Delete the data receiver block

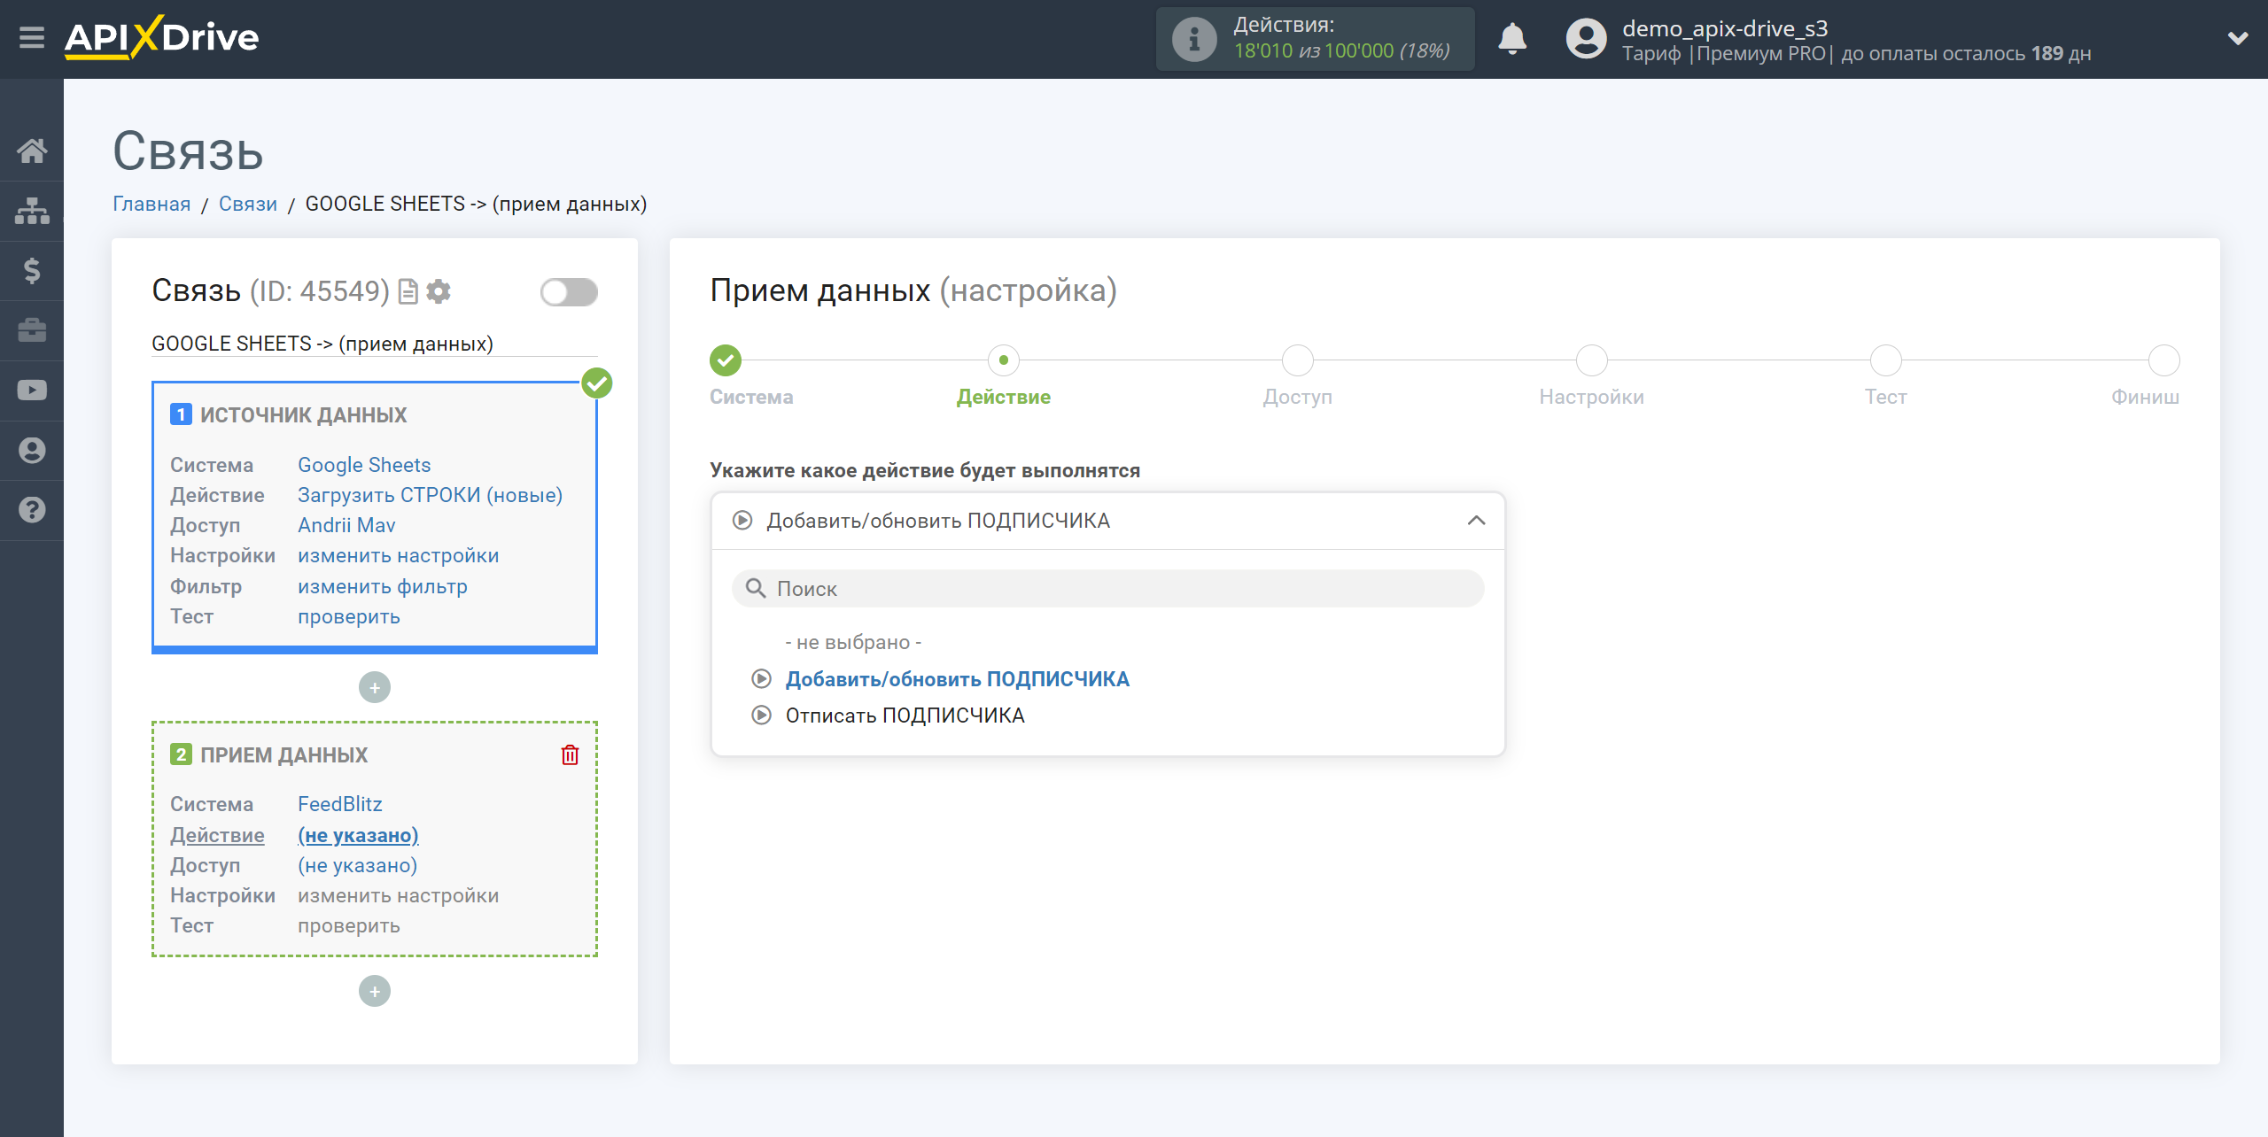[570, 754]
